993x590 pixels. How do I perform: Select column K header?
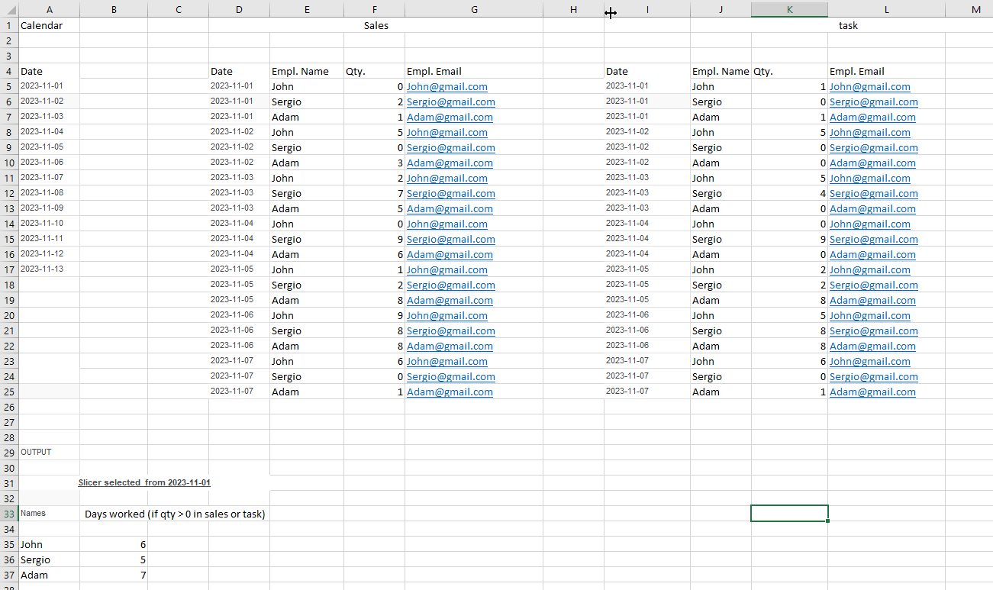789,9
